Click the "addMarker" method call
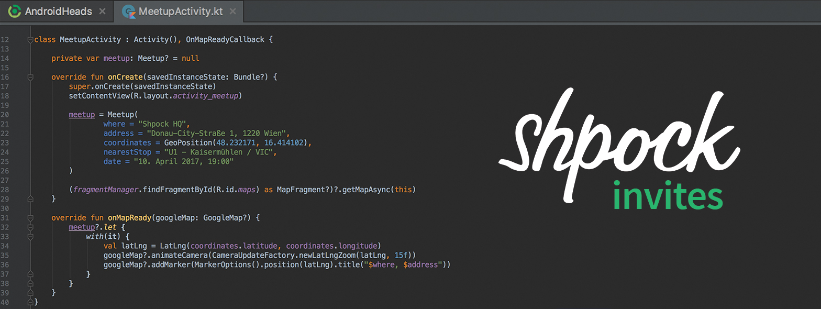The width and height of the screenshot is (821, 309). coord(171,264)
